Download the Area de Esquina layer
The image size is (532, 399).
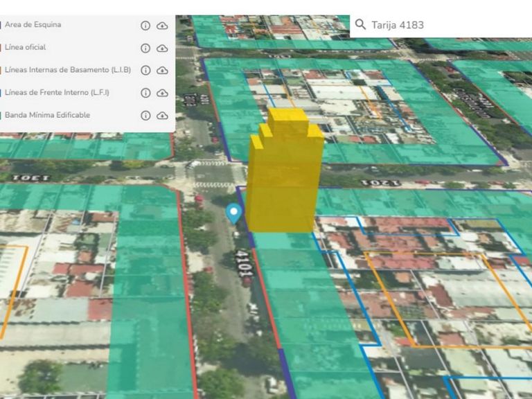[162, 26]
